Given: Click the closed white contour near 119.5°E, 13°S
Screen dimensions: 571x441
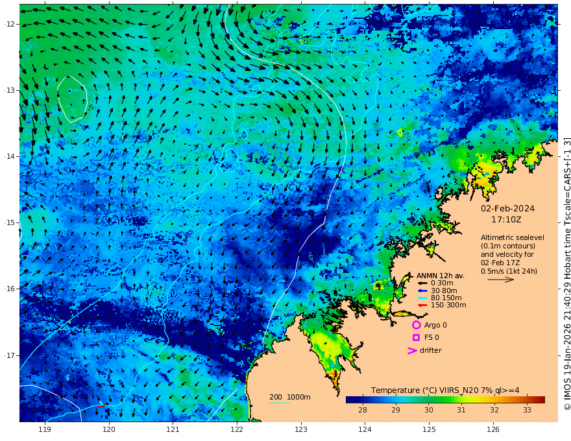Looking at the screenshot, I should point(72,99).
